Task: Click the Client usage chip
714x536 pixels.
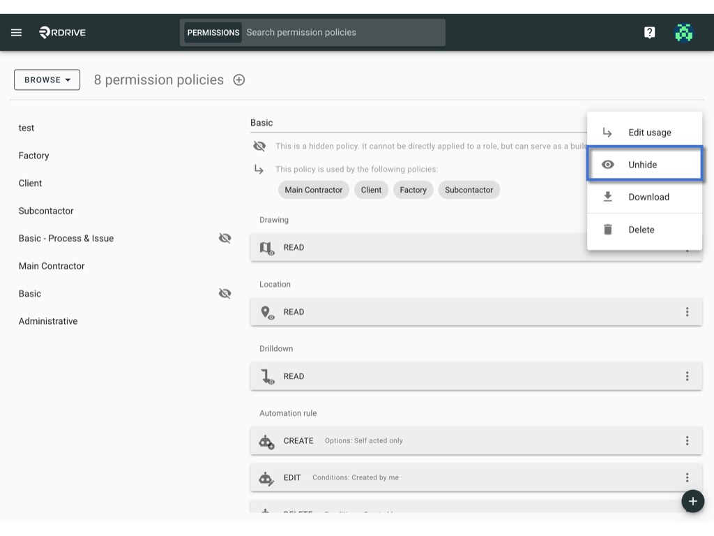Action: tap(371, 190)
